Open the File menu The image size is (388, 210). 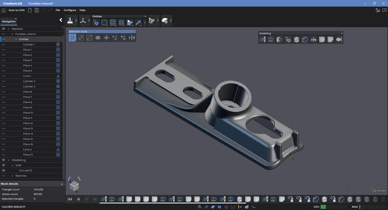pyautogui.click(x=58, y=10)
